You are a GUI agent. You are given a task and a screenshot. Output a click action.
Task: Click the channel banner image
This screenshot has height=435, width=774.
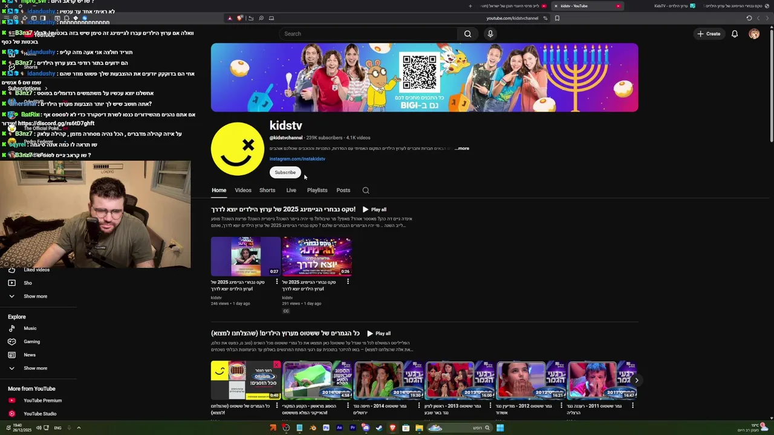(424, 77)
